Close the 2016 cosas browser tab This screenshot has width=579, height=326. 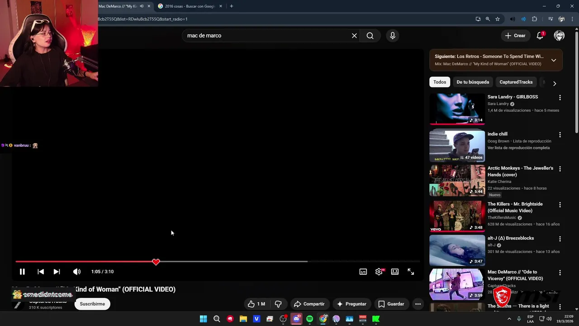click(x=221, y=6)
